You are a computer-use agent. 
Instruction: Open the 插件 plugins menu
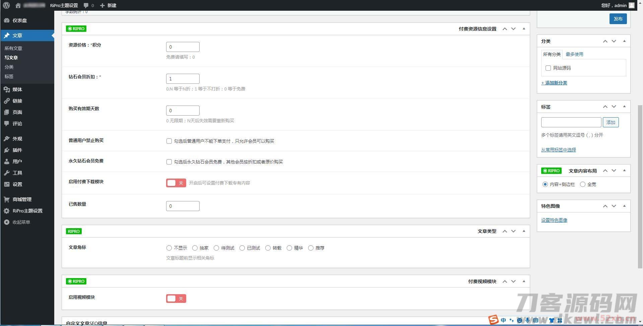[17, 150]
